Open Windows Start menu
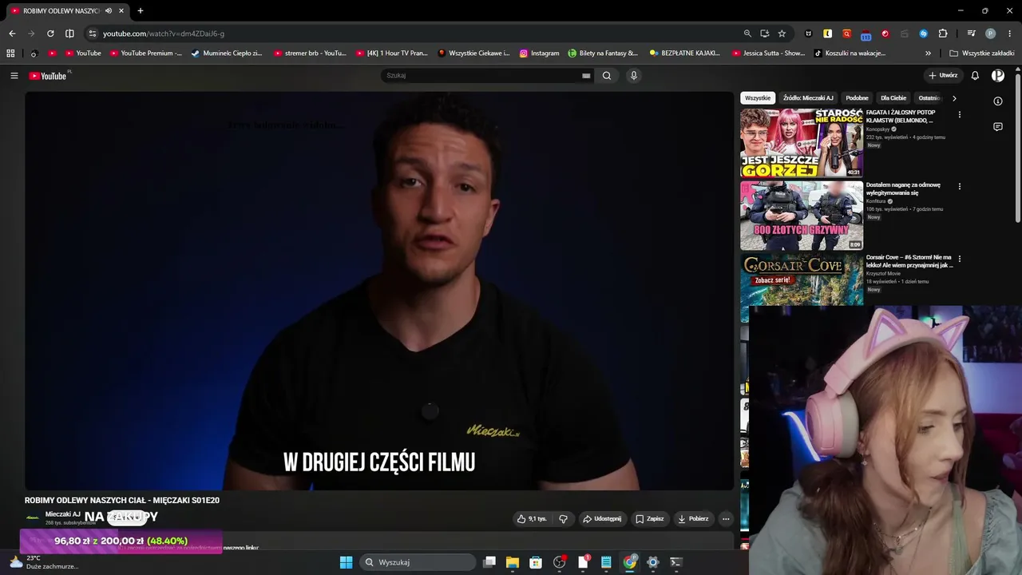 click(346, 562)
